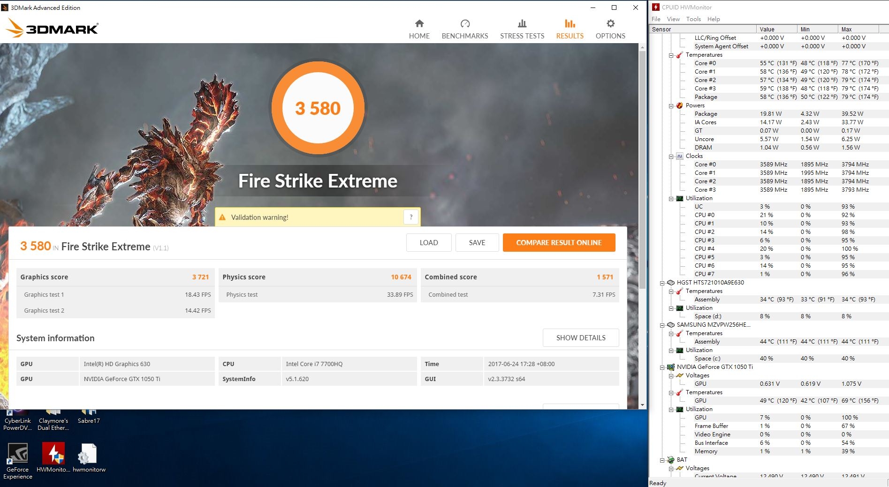Collapse the Clocks tree node

point(671,157)
